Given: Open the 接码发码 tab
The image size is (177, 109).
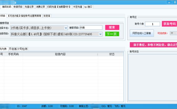Looking at the screenshot, I should click(x=7, y=7).
